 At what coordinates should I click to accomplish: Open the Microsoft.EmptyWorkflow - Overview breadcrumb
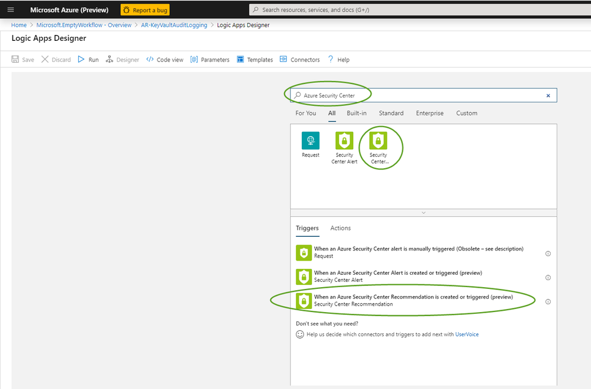83,25
